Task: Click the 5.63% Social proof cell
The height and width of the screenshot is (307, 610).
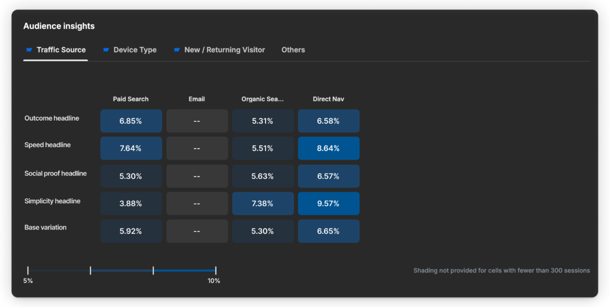Action: pos(263,176)
